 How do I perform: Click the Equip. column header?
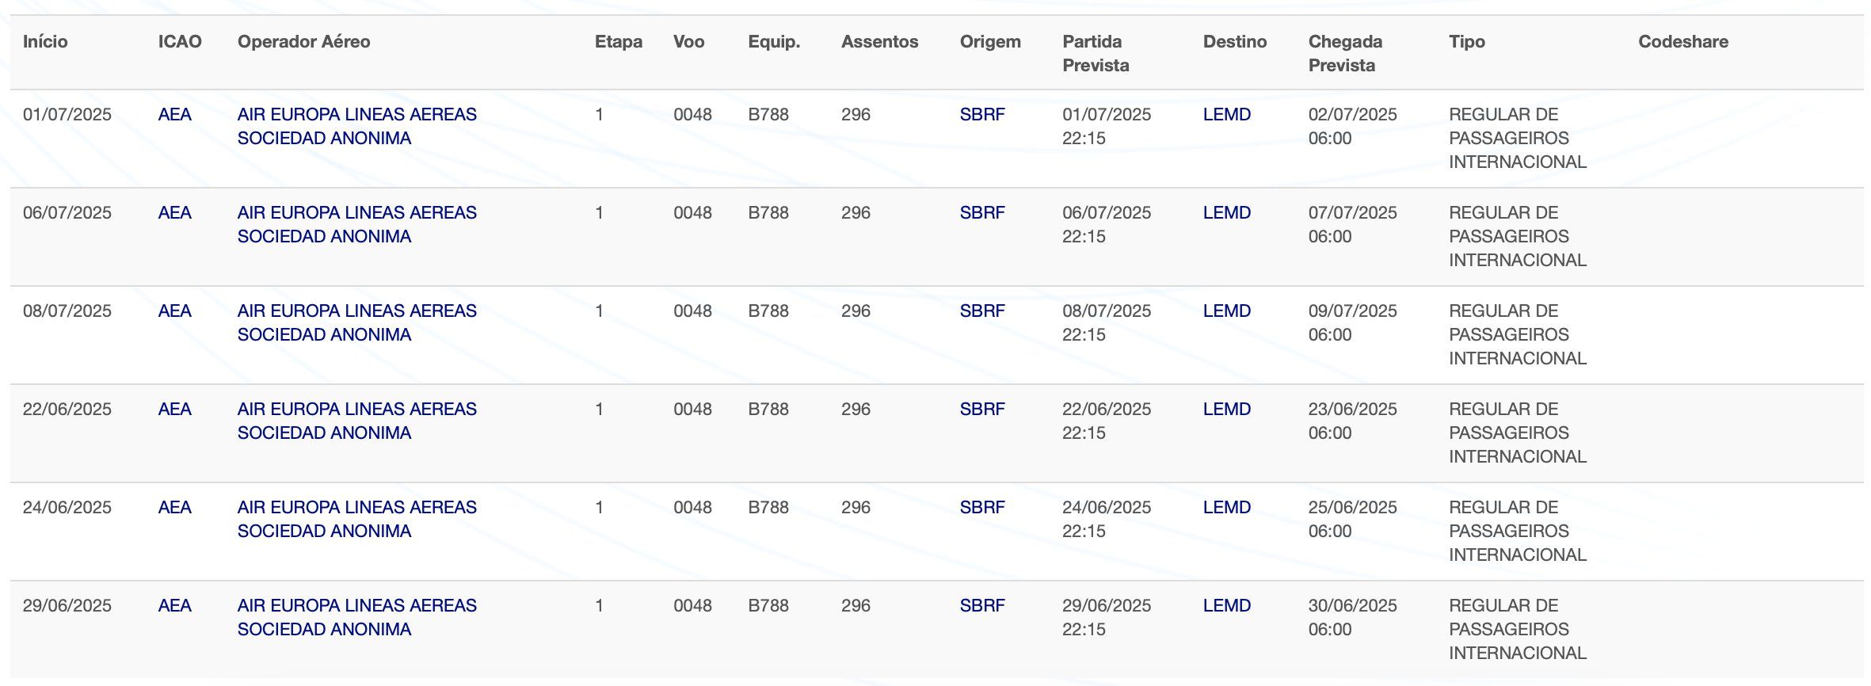point(774,41)
